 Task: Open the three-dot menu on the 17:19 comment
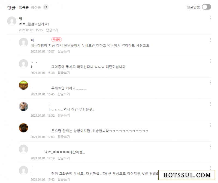tap(211, 147)
